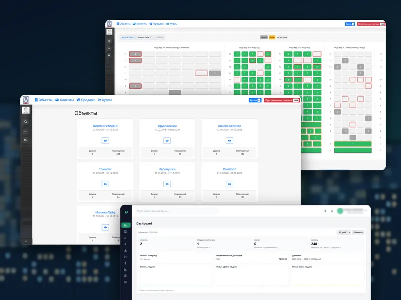Open Продажи menu in the floor-plan window
This screenshot has height=300, width=401.
[157, 24]
